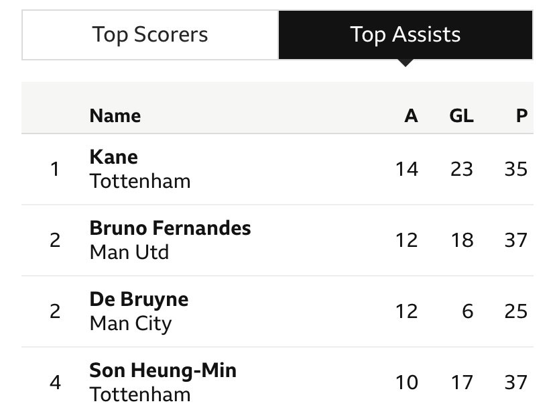The image size is (555, 416).
Task: Click the GL goals column header
Action: pyautogui.click(x=461, y=115)
